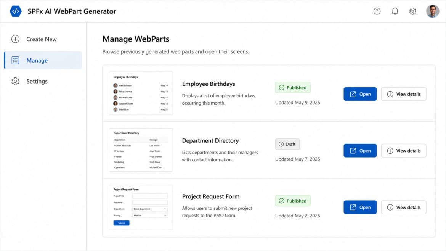Click the clock icon in the Draft badge
Screen dimensions: 446x251
tap(281, 144)
